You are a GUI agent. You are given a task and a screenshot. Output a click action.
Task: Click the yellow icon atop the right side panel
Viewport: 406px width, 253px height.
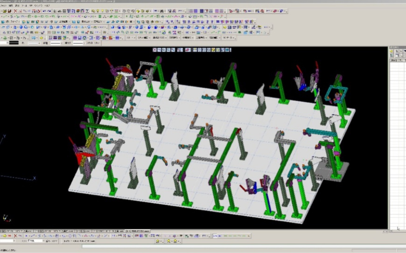coord(392,52)
